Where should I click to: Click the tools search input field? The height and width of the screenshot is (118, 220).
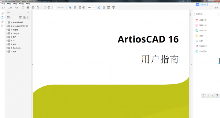tap(206, 14)
